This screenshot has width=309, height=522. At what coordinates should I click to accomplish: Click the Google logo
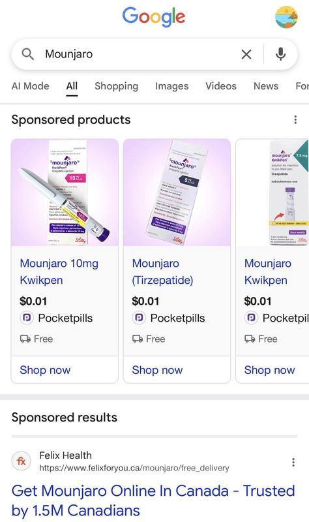tap(154, 17)
